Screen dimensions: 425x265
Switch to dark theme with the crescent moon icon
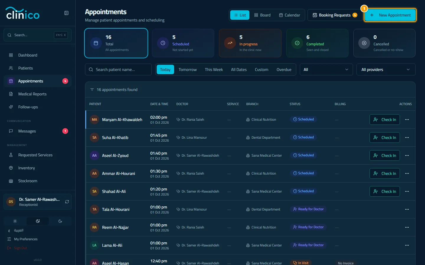coord(60,221)
